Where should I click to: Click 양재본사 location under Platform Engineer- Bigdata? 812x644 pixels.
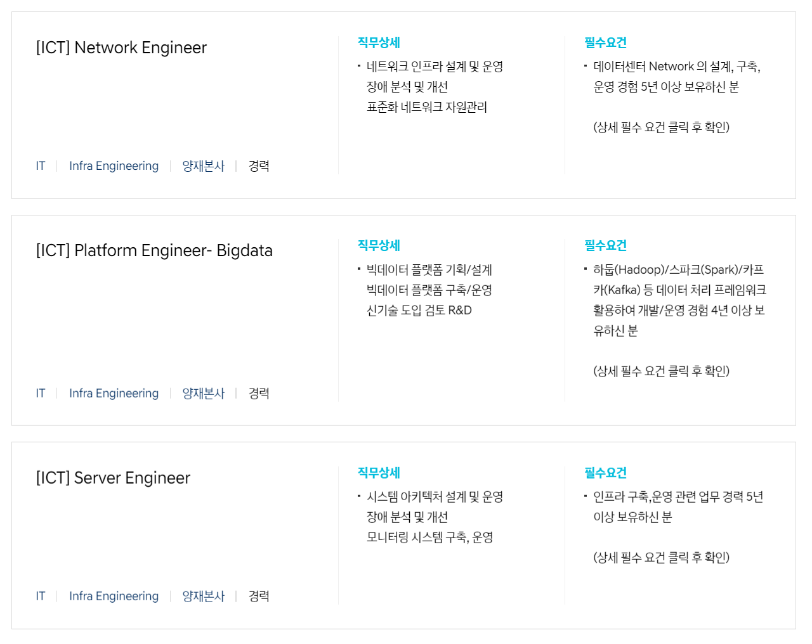point(204,394)
